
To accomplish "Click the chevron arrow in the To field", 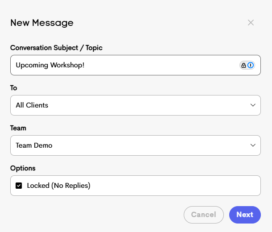I will coord(253,105).
